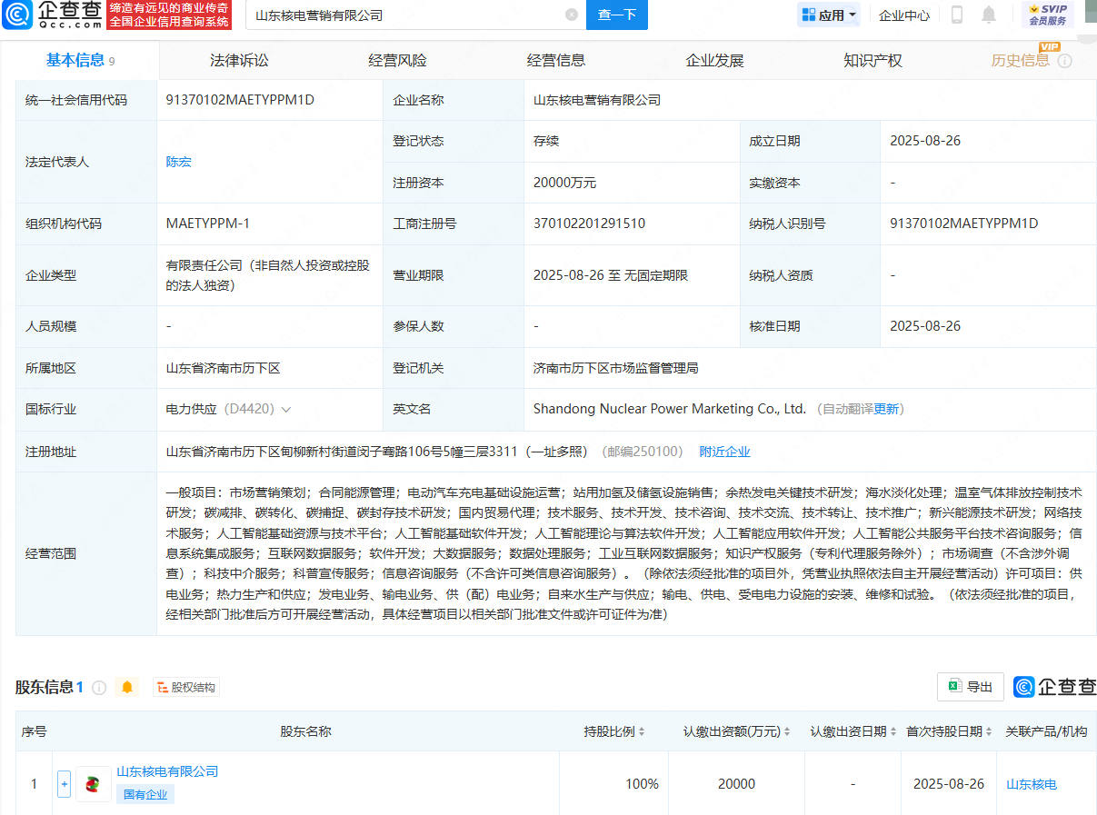Open the 知识产权 tab
The width and height of the screenshot is (1097, 815).
[x=873, y=61]
